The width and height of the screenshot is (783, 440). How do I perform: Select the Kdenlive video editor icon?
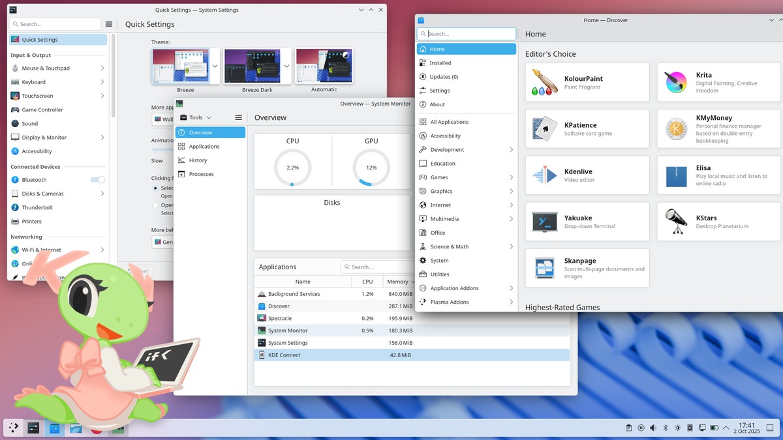click(545, 175)
